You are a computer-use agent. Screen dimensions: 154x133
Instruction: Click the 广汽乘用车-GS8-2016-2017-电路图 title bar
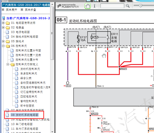(26, 5)
